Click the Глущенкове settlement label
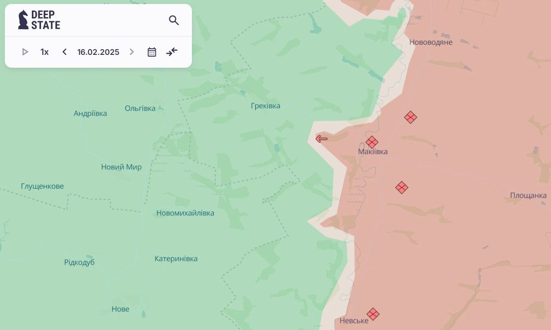The height and width of the screenshot is (330, 551). click(x=42, y=186)
